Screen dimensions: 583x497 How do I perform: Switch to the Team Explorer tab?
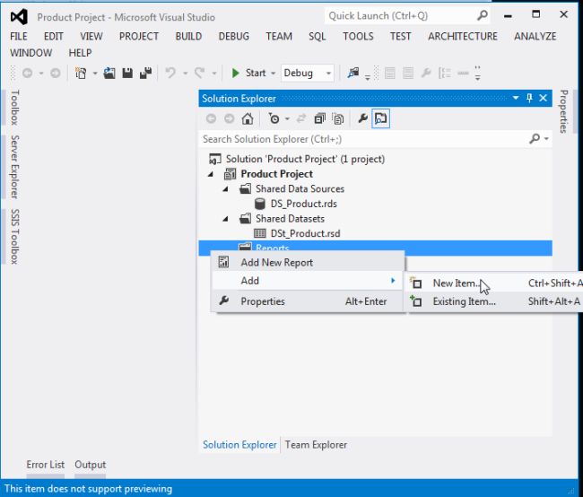point(316,445)
